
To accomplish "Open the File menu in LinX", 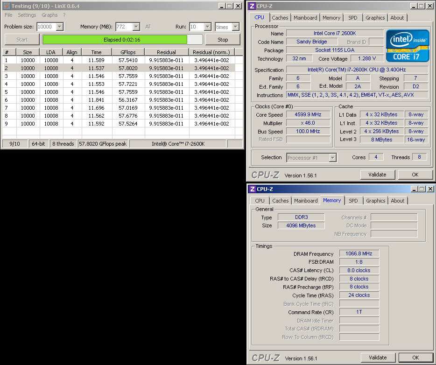I will (8, 15).
